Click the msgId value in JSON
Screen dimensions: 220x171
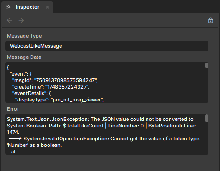click(x=66, y=80)
